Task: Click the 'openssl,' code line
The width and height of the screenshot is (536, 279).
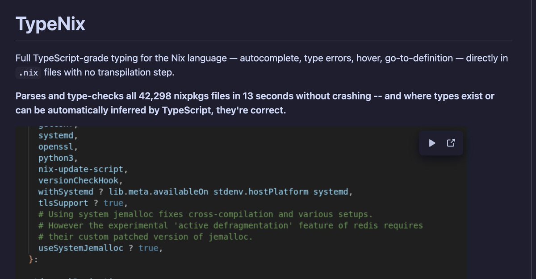Action: [59, 146]
